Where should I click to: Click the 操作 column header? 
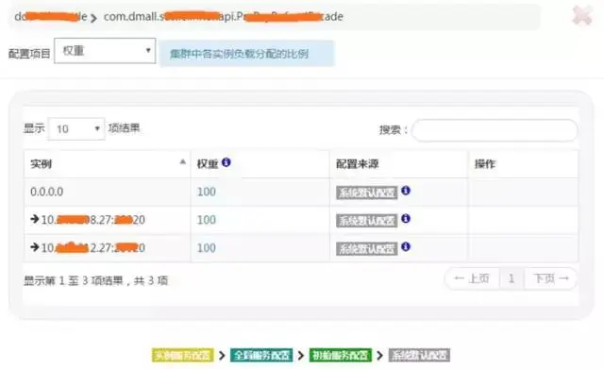(x=523, y=164)
